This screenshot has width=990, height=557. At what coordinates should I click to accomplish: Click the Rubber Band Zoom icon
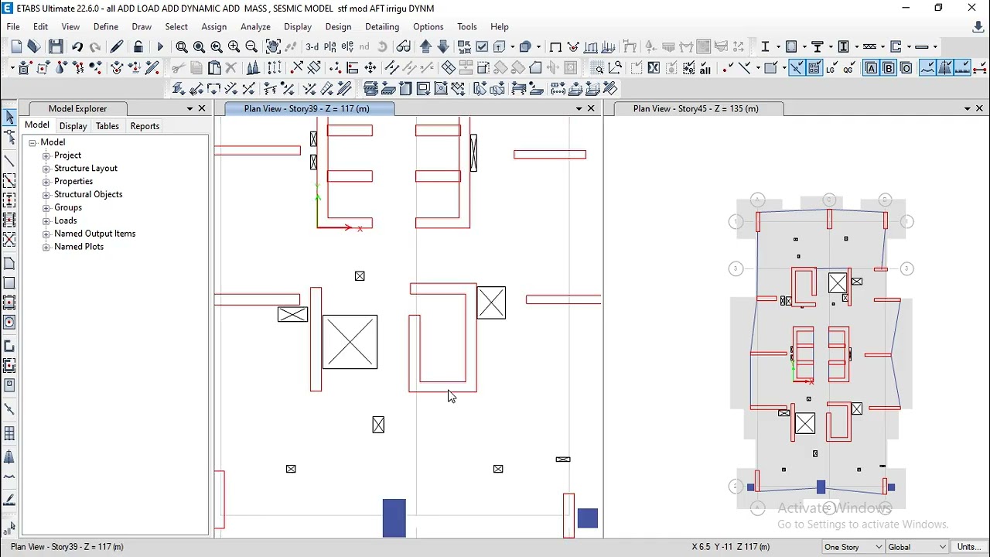[x=182, y=47]
